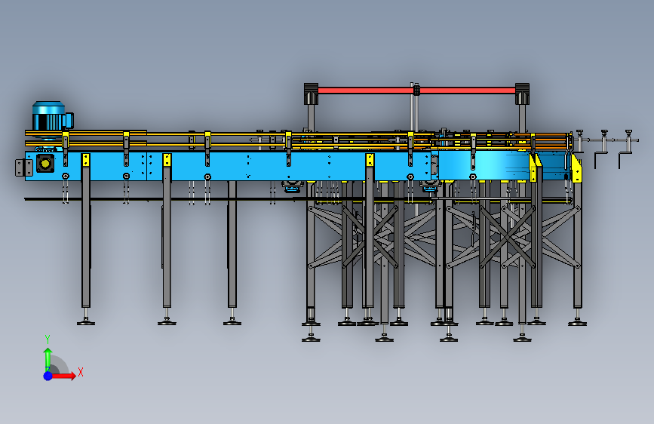Click the green Y axis arrow of the triad
This screenshot has height=424, width=654.
click(48, 359)
